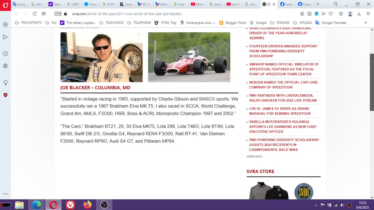
Task: Open Easy Setup at the toolbar's end
Action: 368,14
